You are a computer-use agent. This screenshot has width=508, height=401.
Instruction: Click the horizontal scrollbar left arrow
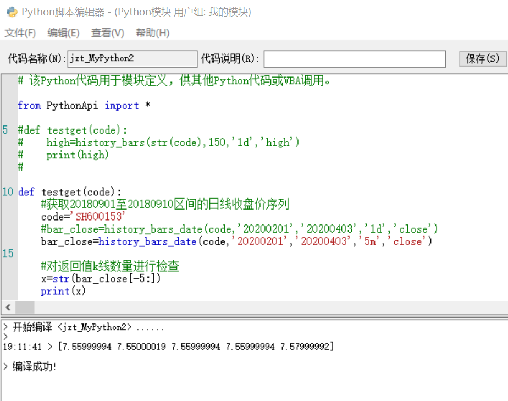[8, 307]
